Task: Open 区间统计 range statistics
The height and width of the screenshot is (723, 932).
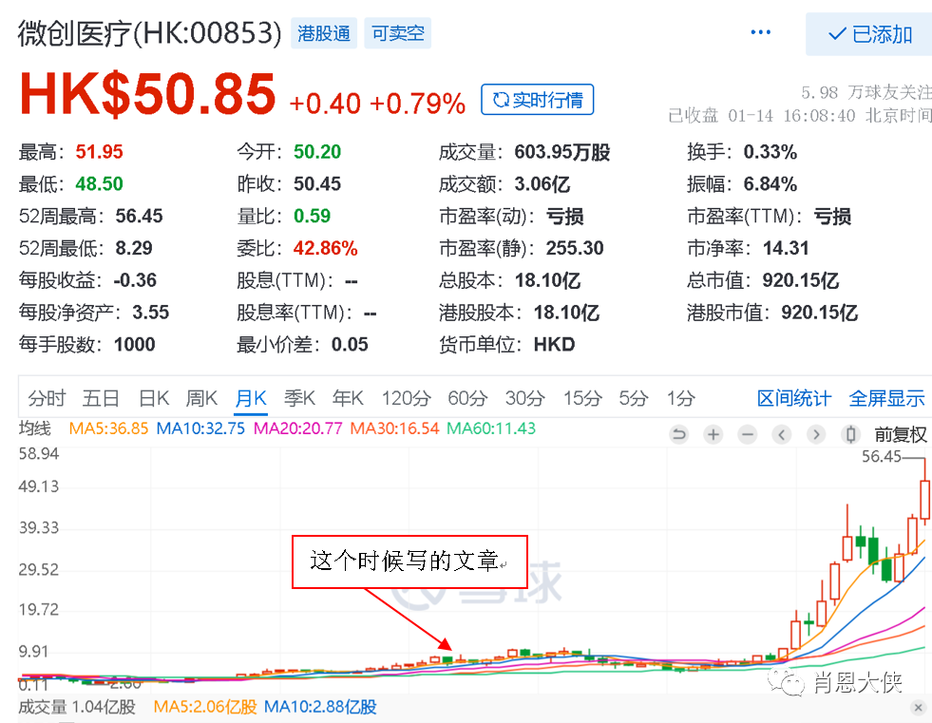Action: tap(794, 398)
